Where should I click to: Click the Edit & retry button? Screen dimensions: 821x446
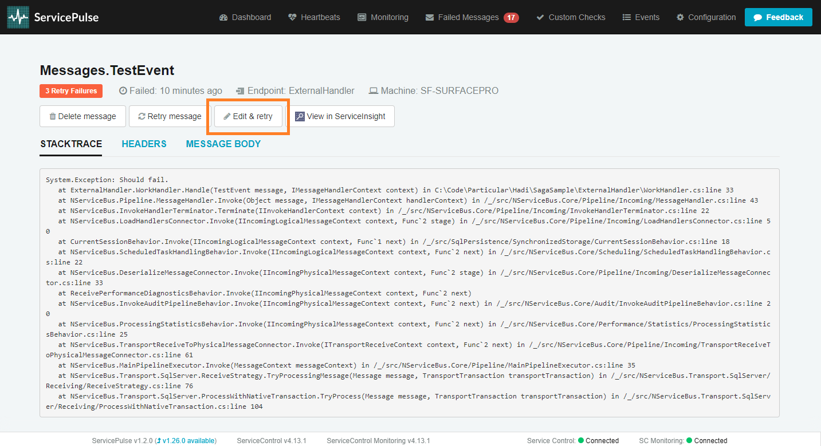(248, 116)
